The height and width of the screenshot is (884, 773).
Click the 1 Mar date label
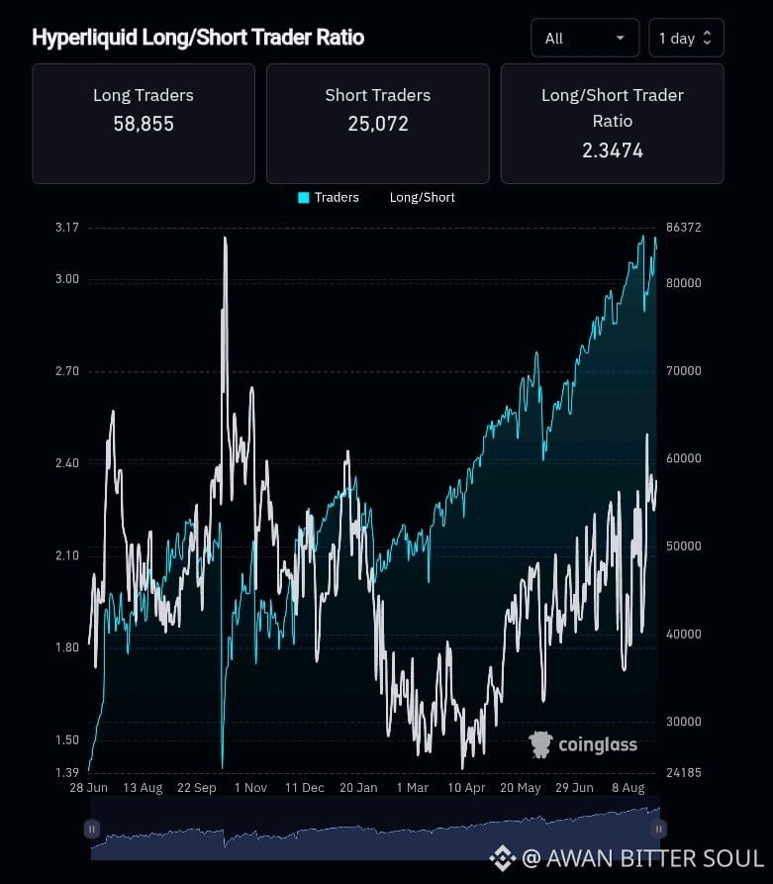coord(413,788)
